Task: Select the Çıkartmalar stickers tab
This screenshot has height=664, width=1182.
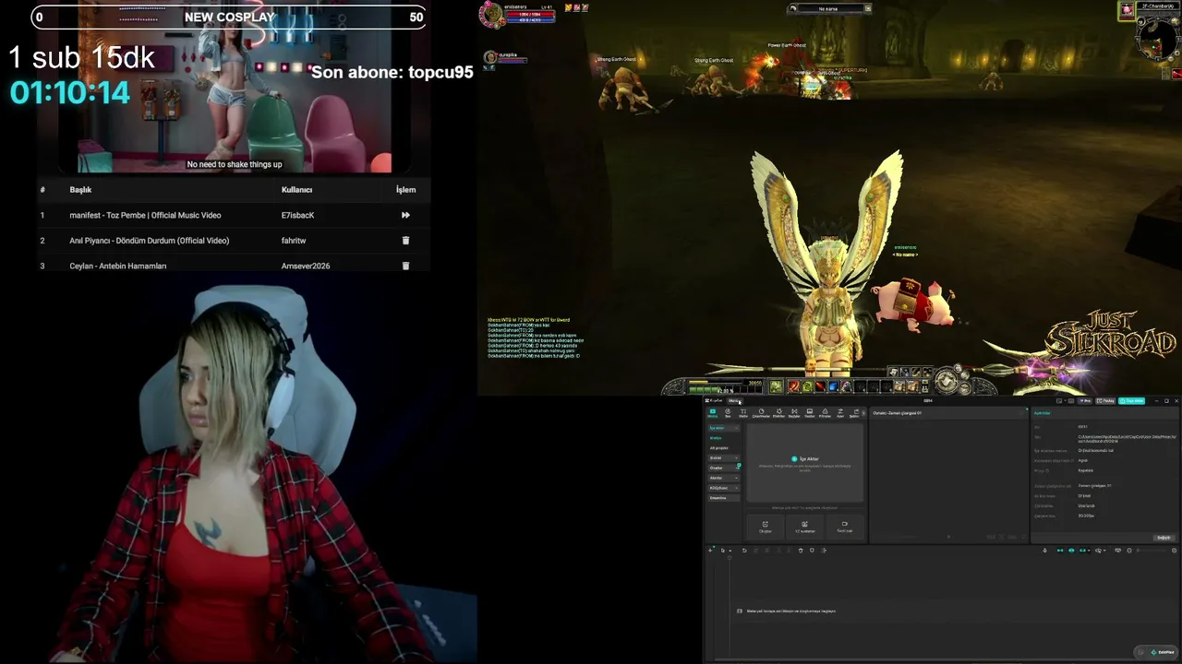Action: tap(761, 413)
